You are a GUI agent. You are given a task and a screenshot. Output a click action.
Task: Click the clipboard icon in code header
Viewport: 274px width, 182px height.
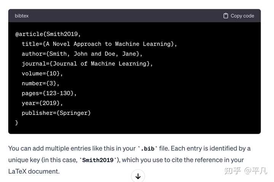(x=226, y=16)
